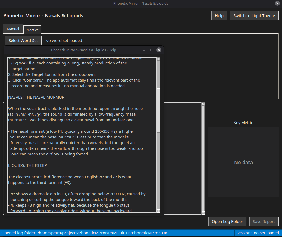The height and width of the screenshot is (237, 282).
Task: Switch to Light Theme
Action: 254,16
